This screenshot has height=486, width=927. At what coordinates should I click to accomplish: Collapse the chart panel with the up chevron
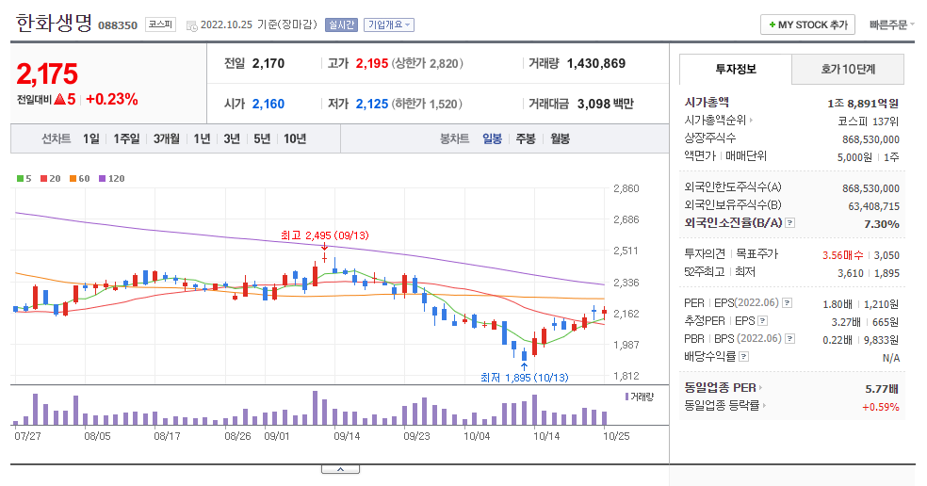point(340,469)
